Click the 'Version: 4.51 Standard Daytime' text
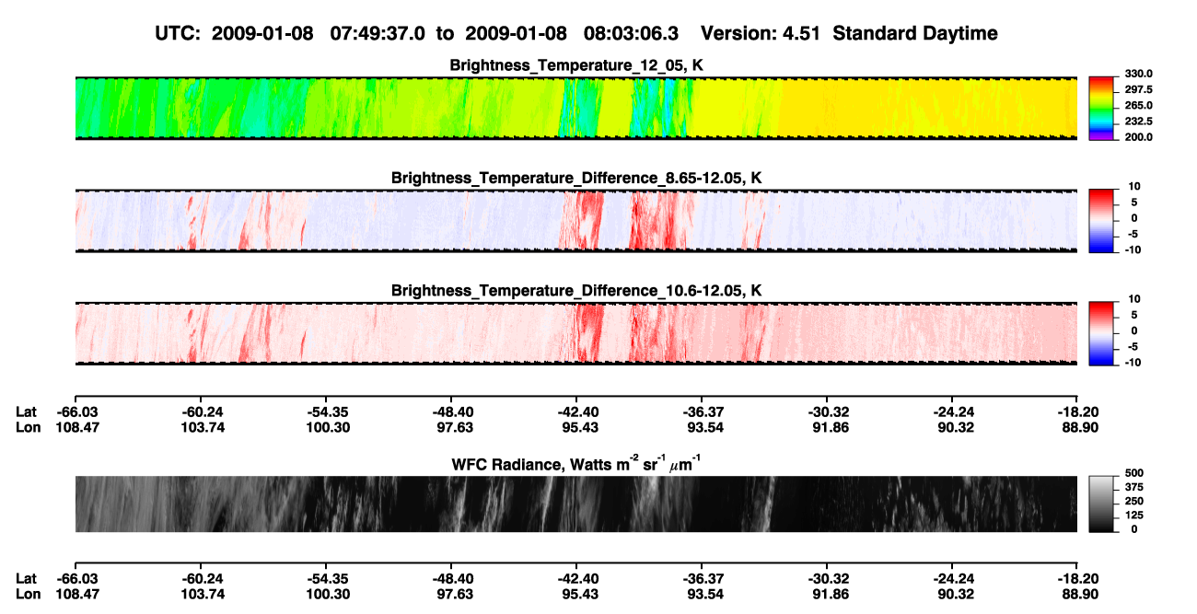This screenshot has height=614, width=1197. [x=850, y=34]
